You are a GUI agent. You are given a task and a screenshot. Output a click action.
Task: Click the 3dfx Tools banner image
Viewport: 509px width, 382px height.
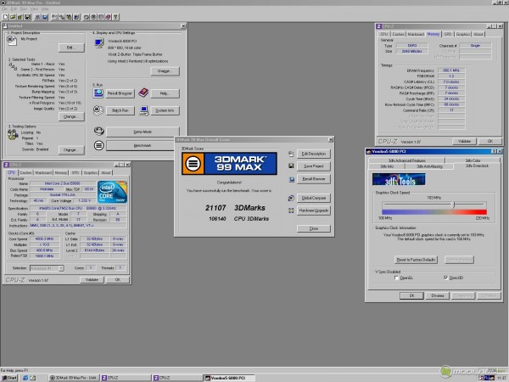click(x=399, y=179)
